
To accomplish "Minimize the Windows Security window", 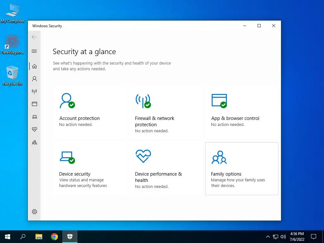I will click(x=245, y=26).
